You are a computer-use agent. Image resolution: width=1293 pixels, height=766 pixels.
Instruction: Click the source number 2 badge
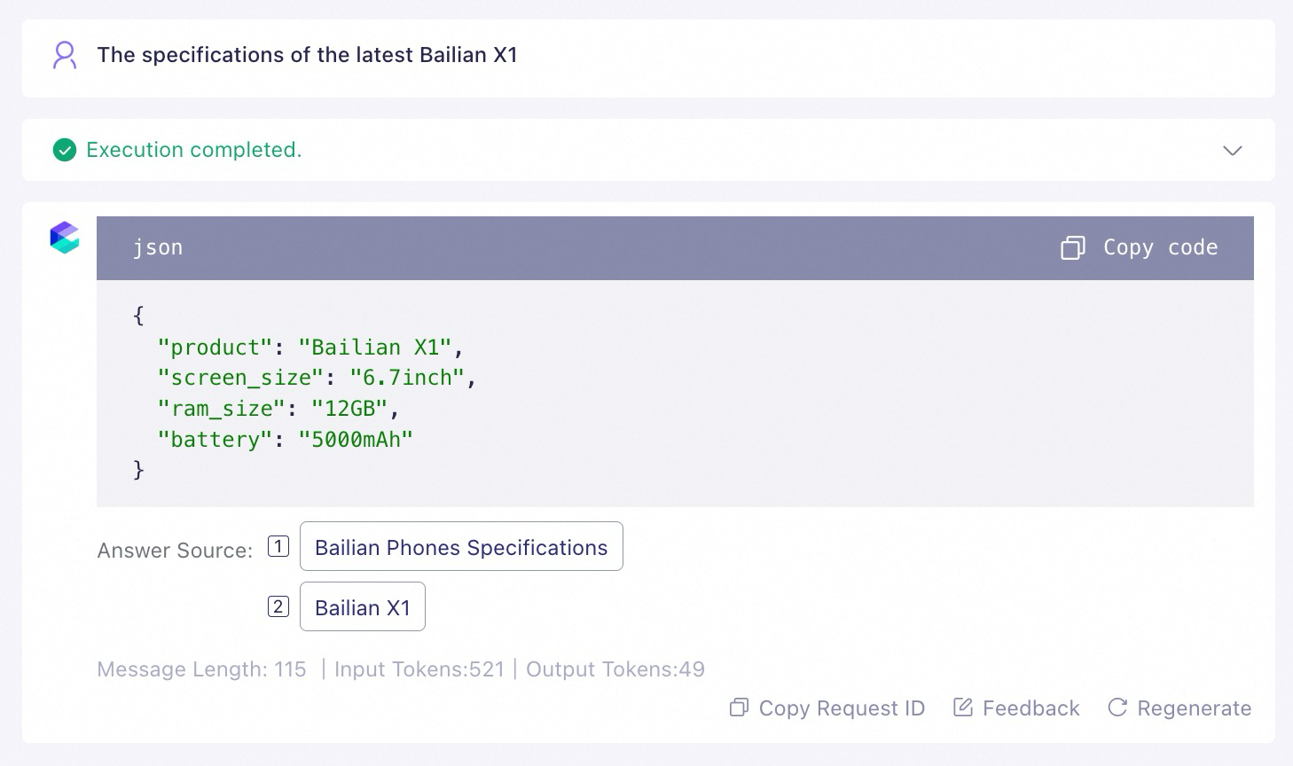[x=278, y=606]
